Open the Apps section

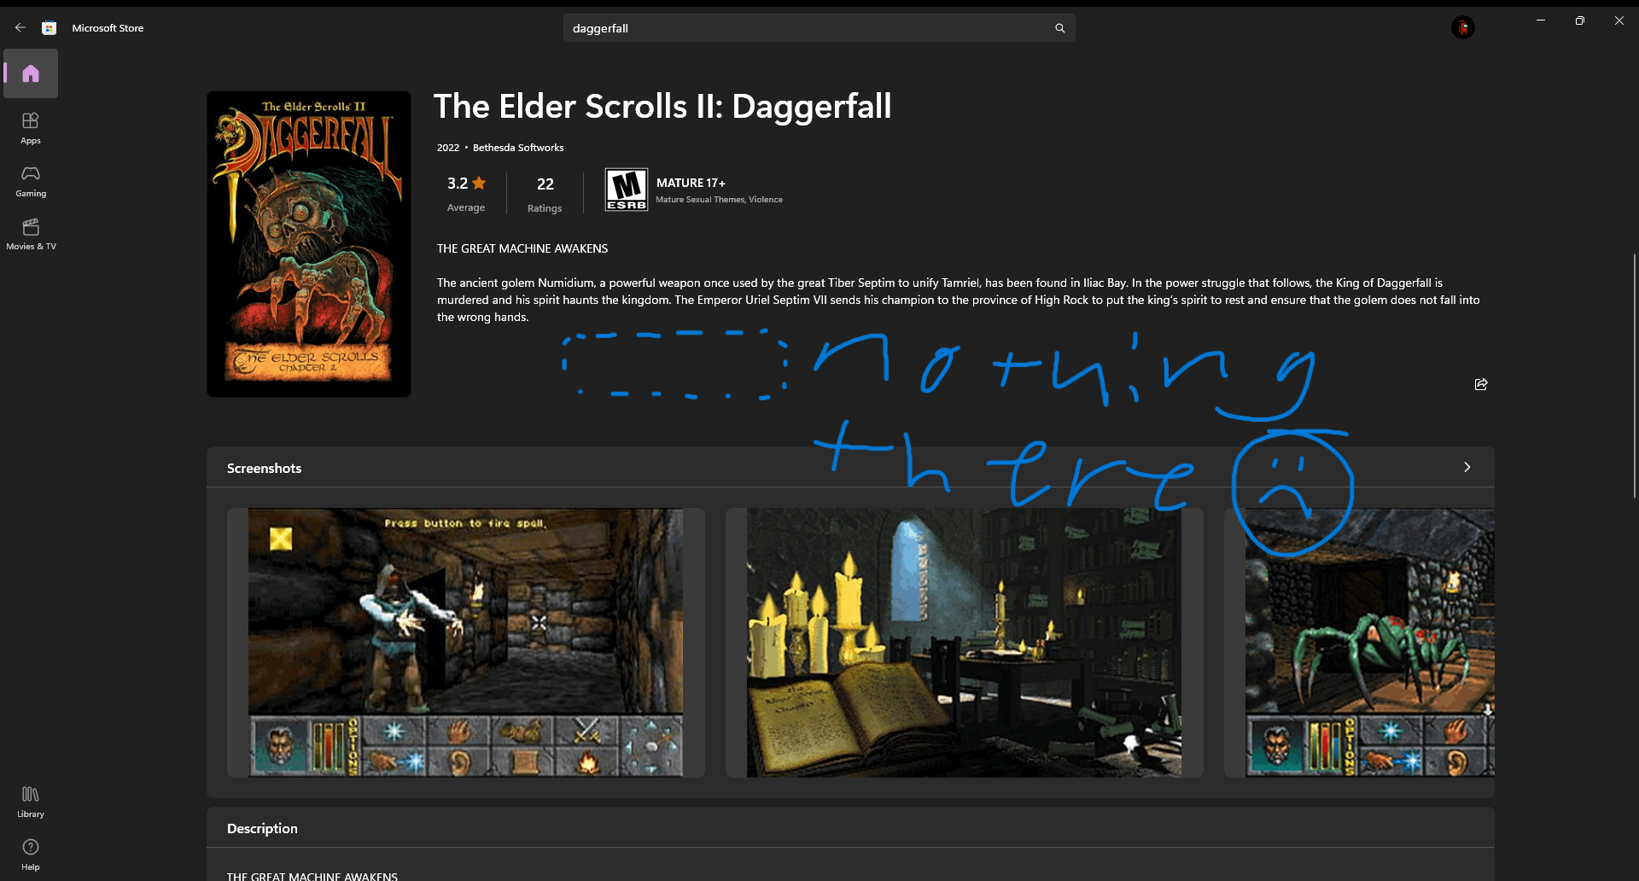tap(31, 128)
